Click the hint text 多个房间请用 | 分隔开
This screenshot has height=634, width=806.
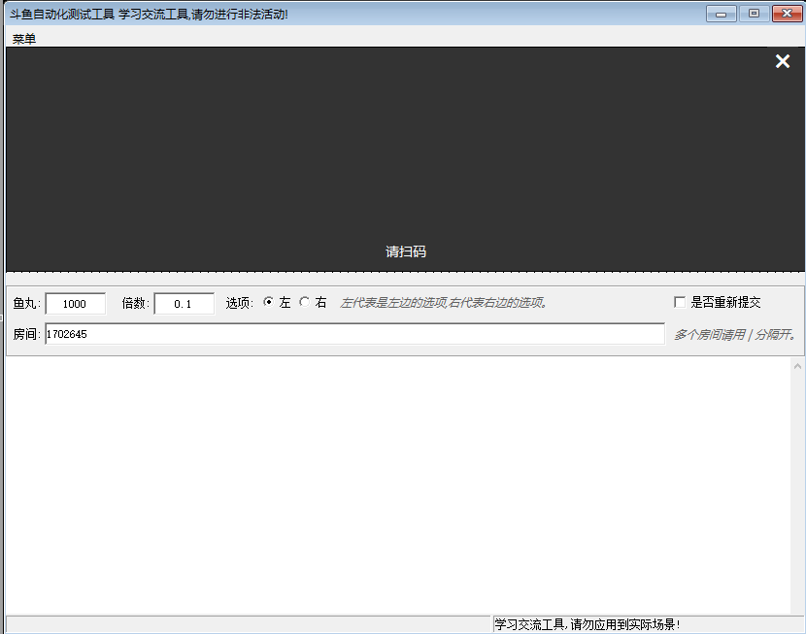(x=735, y=335)
